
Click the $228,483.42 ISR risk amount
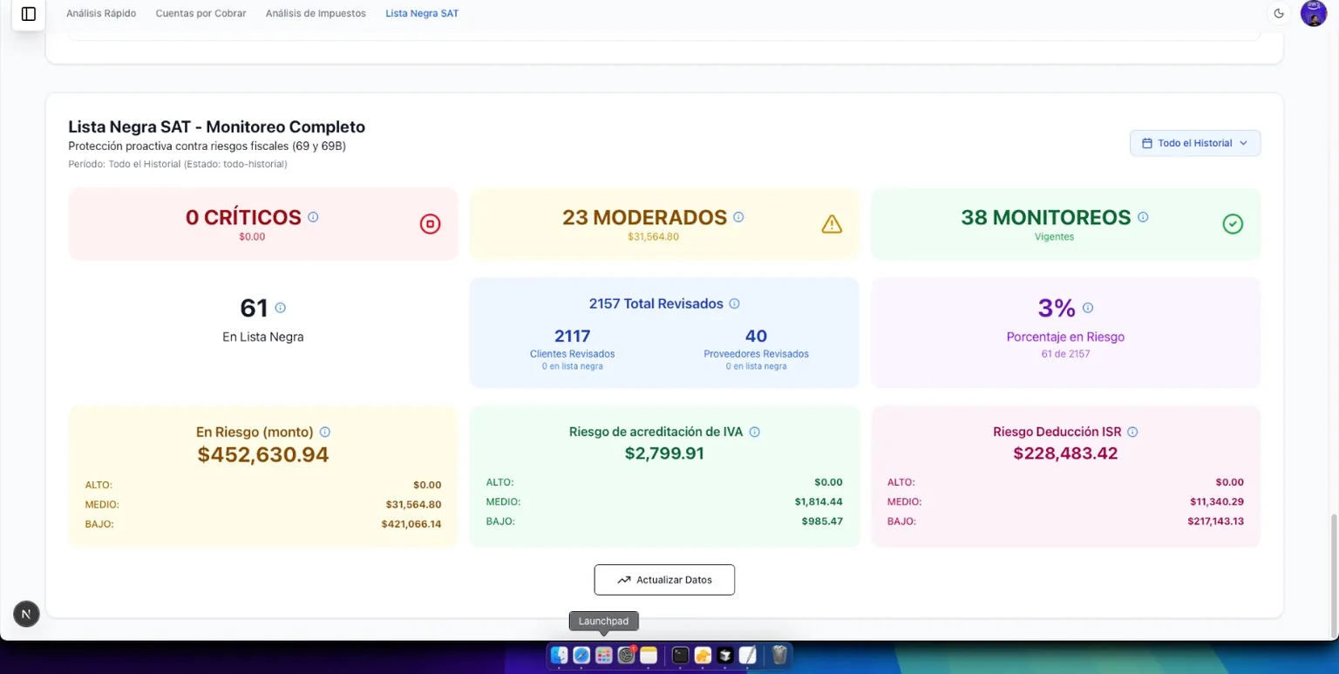(1065, 453)
